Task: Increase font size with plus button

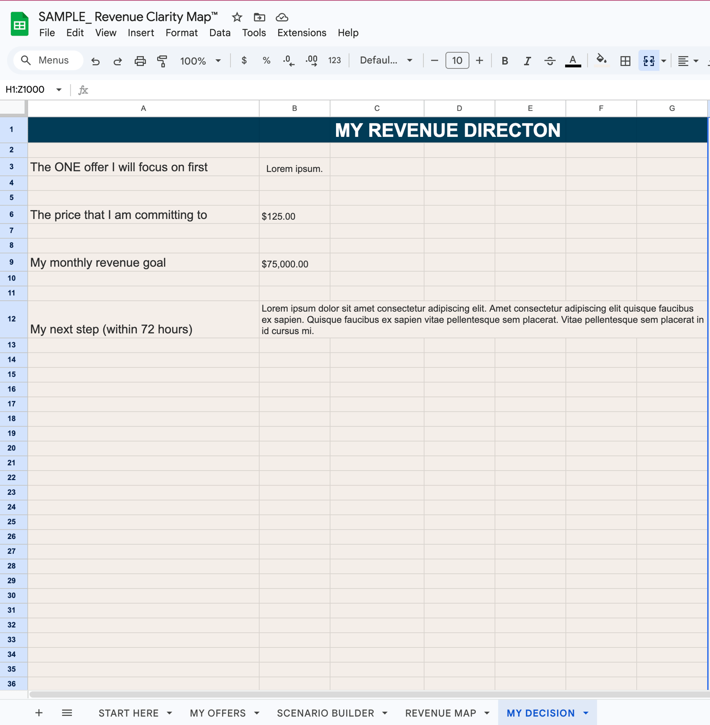Action: 479,61
